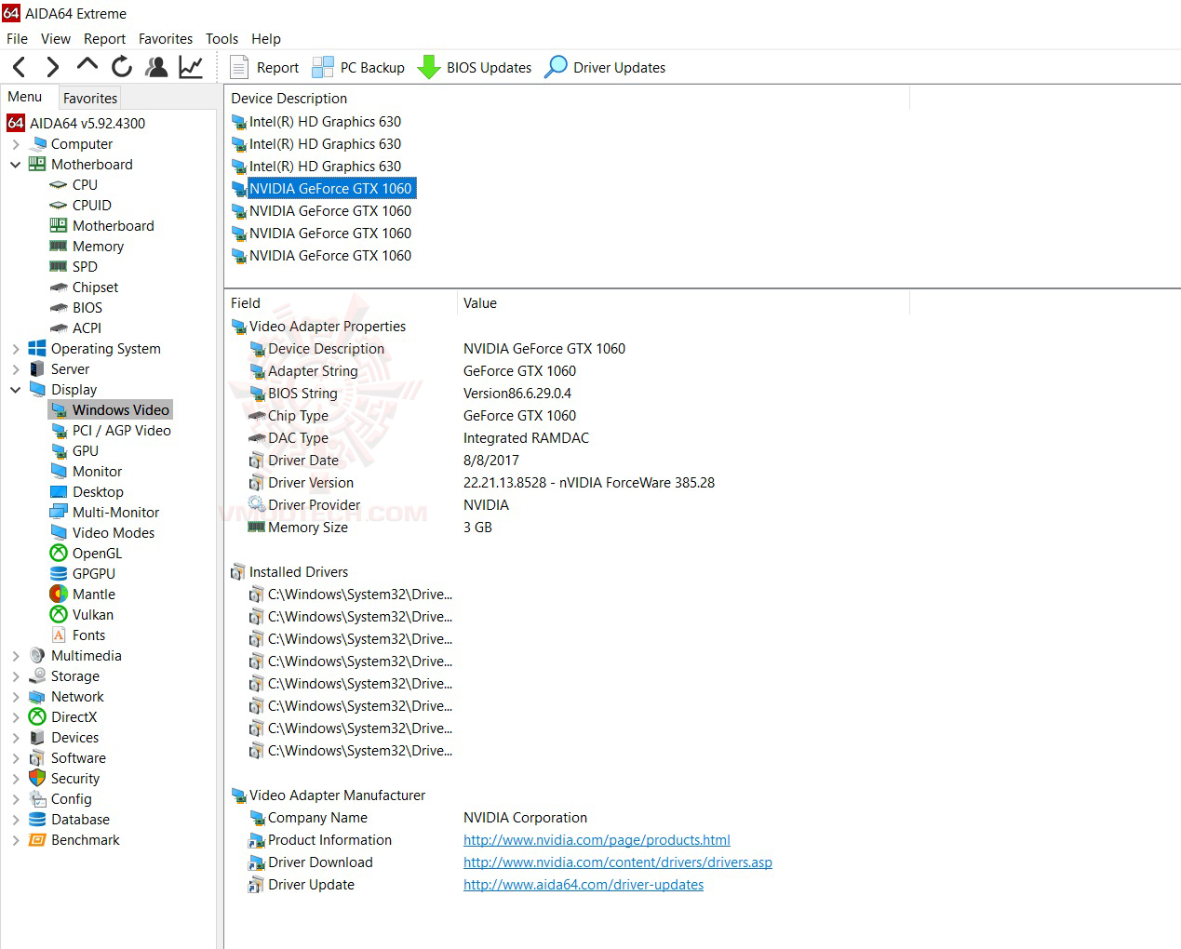Click the Fonts icon in tree
This screenshot has height=949, width=1181.
point(59,635)
